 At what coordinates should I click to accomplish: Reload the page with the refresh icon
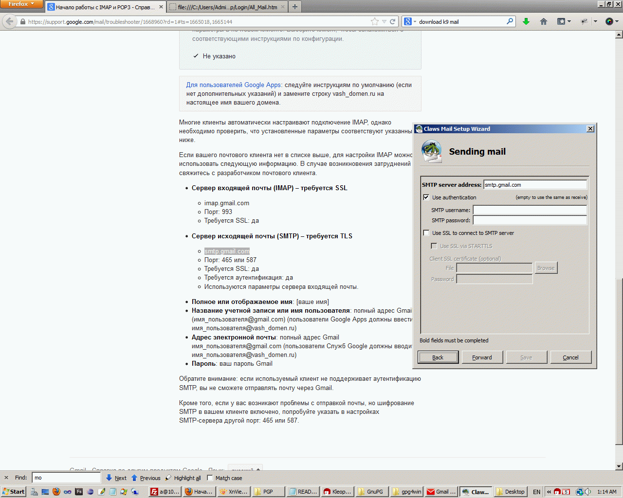point(392,21)
